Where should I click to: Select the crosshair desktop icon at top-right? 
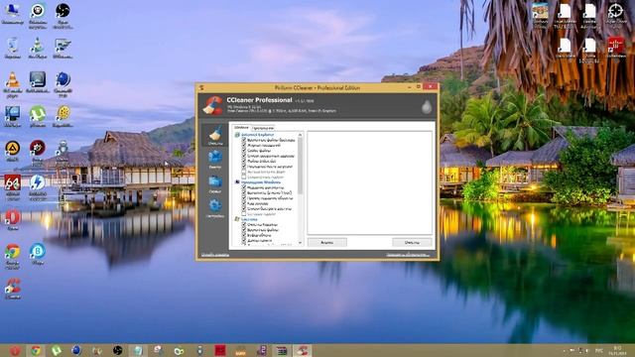point(615,15)
